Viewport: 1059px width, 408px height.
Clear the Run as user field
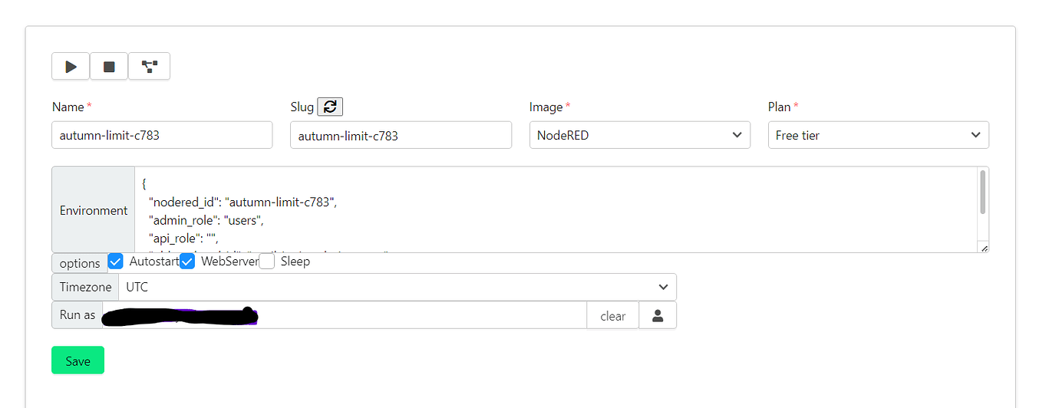[612, 315]
